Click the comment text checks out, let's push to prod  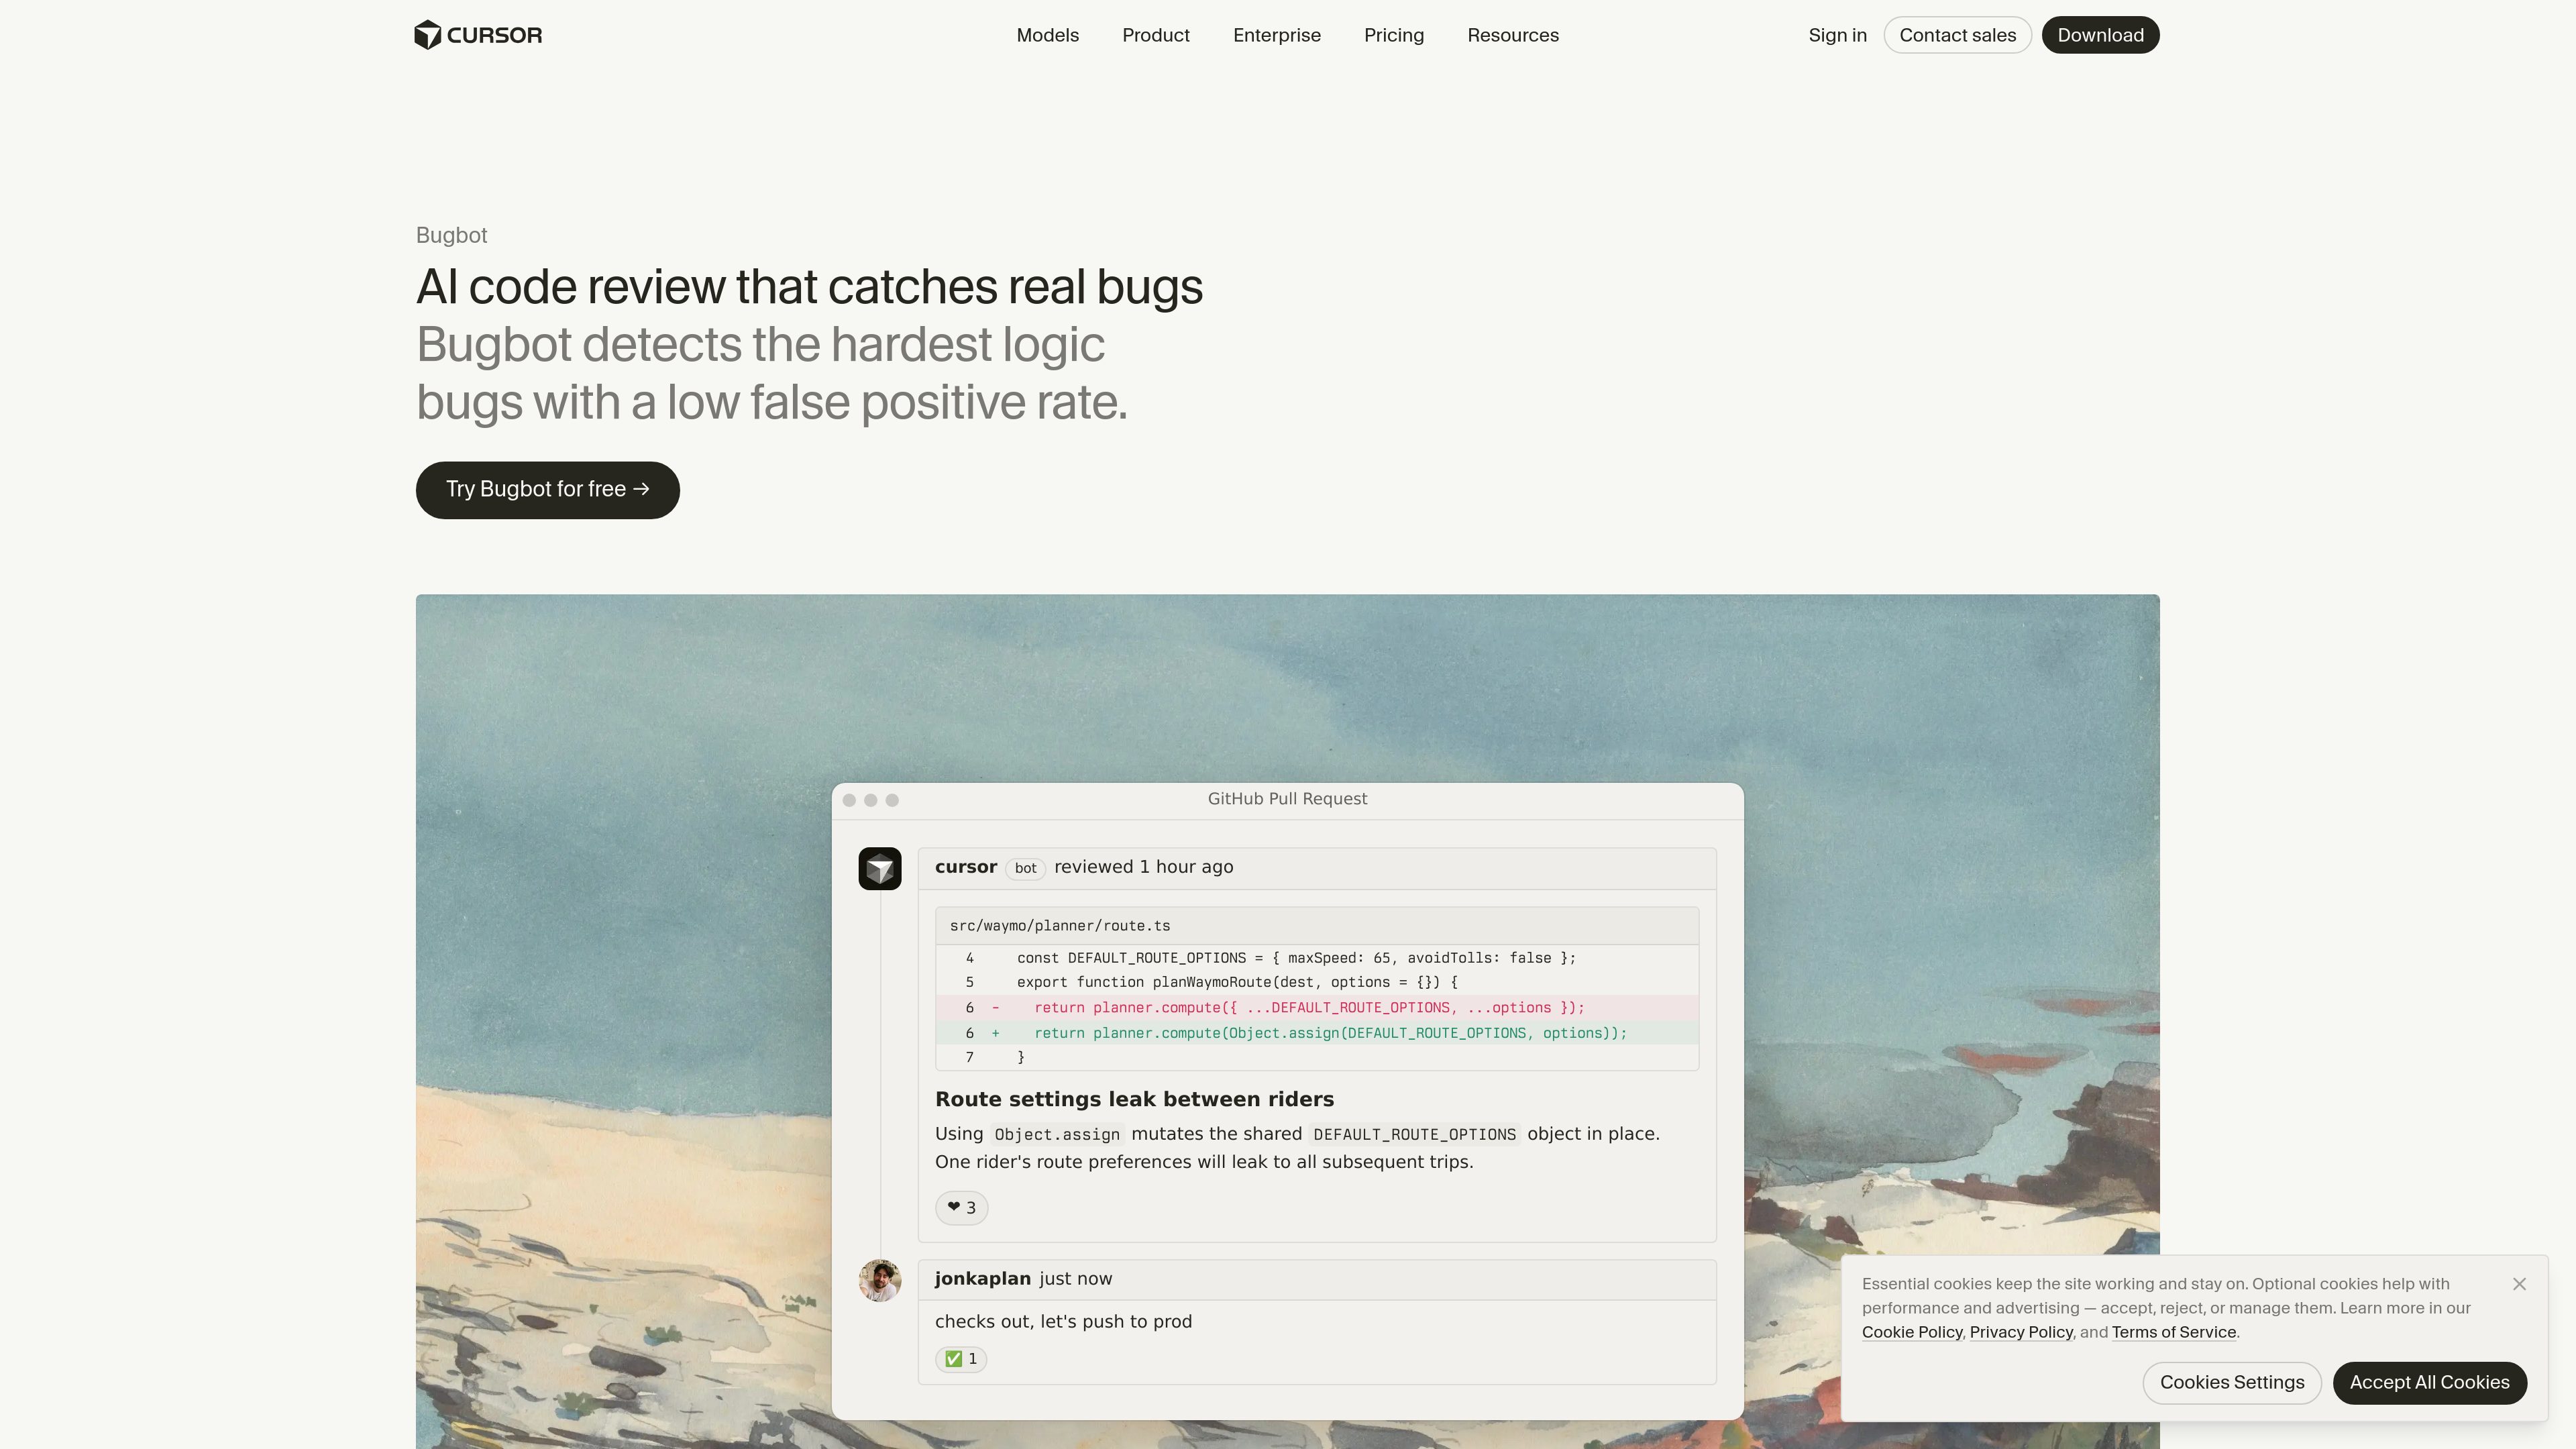1063,1321
